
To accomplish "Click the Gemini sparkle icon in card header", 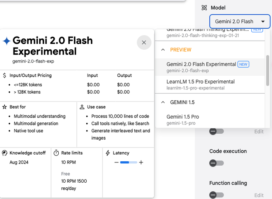I will pyautogui.click(x=7, y=41).
